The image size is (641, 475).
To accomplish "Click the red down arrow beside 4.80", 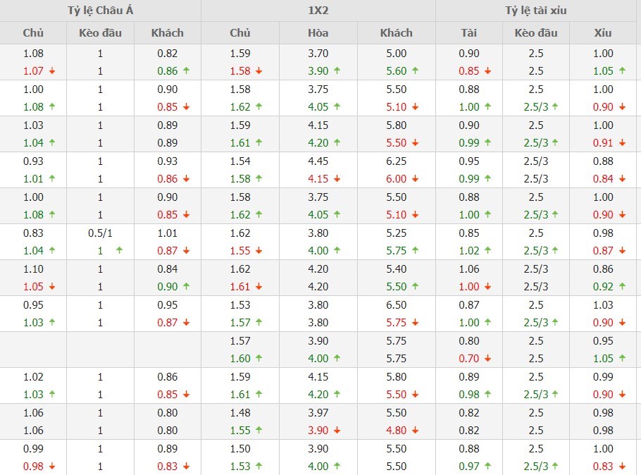I will (x=416, y=431).
